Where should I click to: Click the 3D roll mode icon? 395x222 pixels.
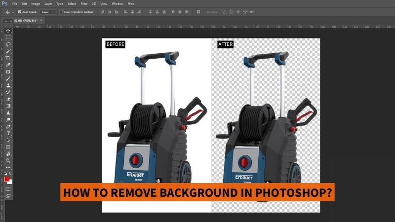click(x=232, y=12)
